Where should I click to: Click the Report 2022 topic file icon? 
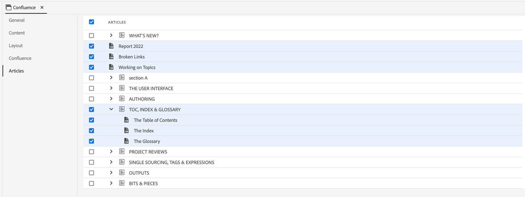tap(111, 46)
